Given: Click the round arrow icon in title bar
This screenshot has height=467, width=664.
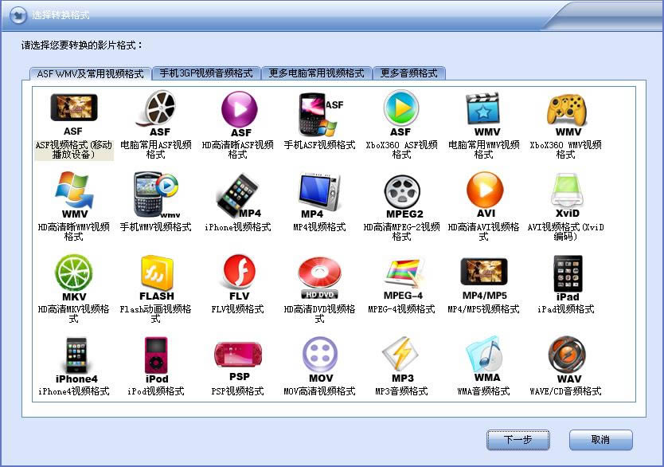Looking at the screenshot, I should click(18, 16).
